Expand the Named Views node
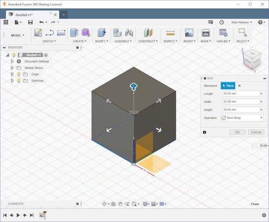The image size is (269, 222). [12, 68]
